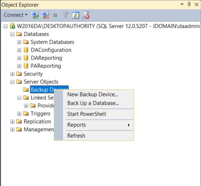201x186 pixels.
Task: Click the Management folder icon
Action: pyautogui.click(x=19, y=130)
